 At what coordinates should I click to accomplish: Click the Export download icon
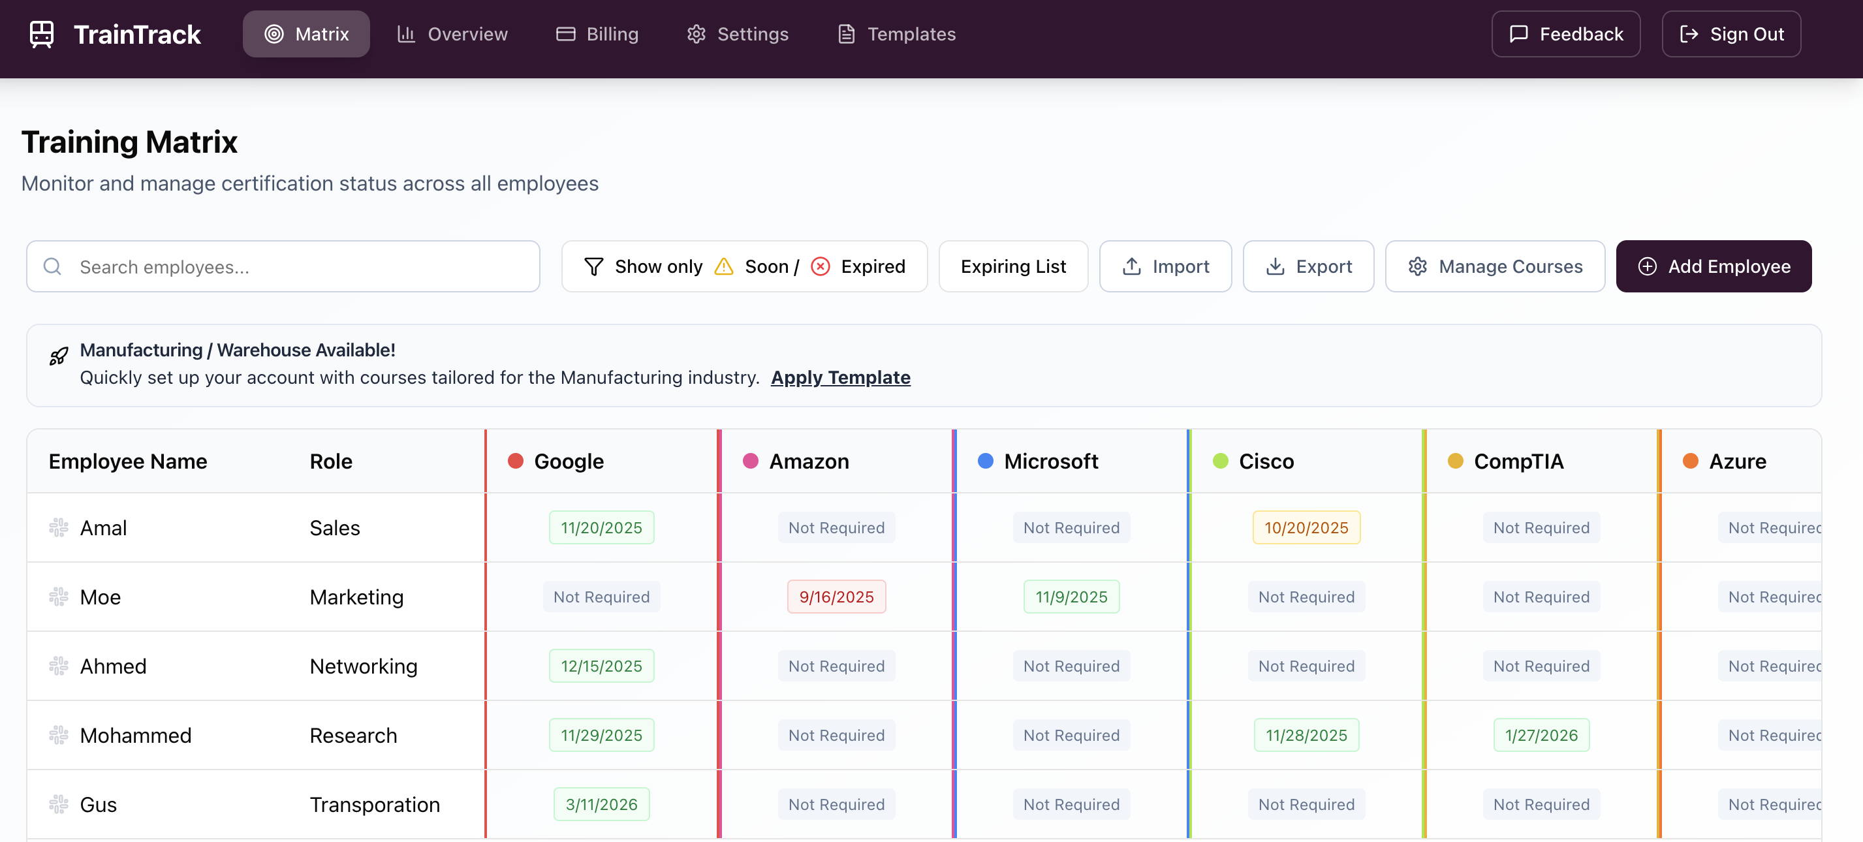tap(1276, 266)
